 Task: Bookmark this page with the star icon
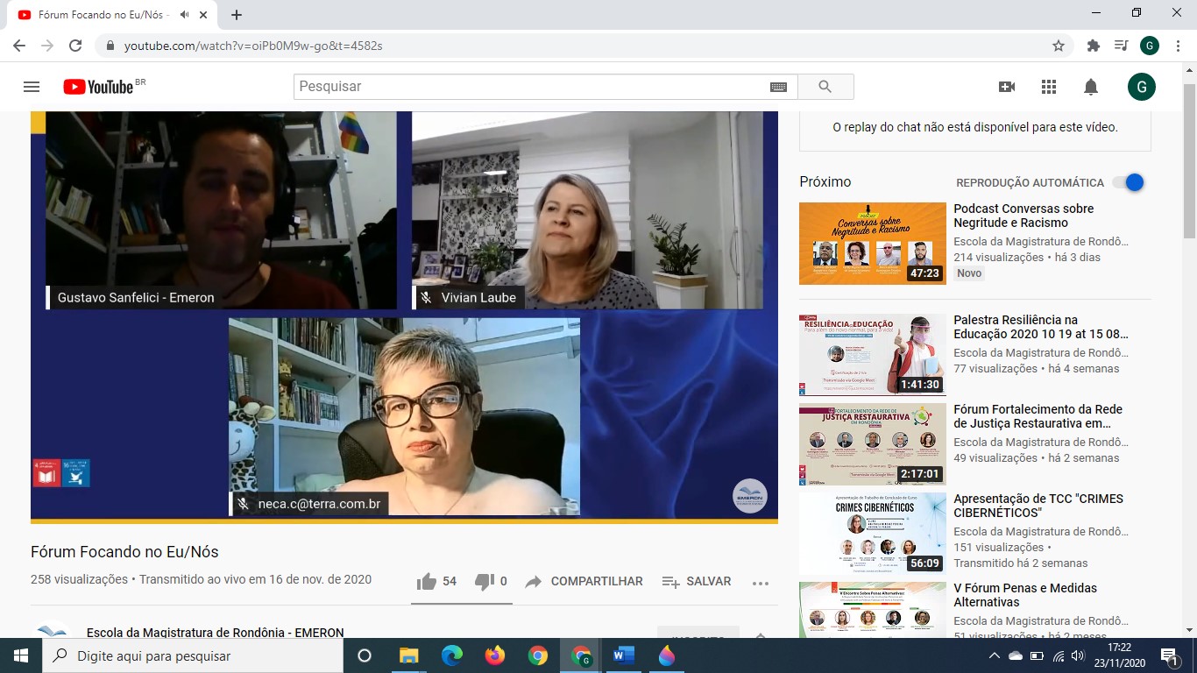(1059, 46)
